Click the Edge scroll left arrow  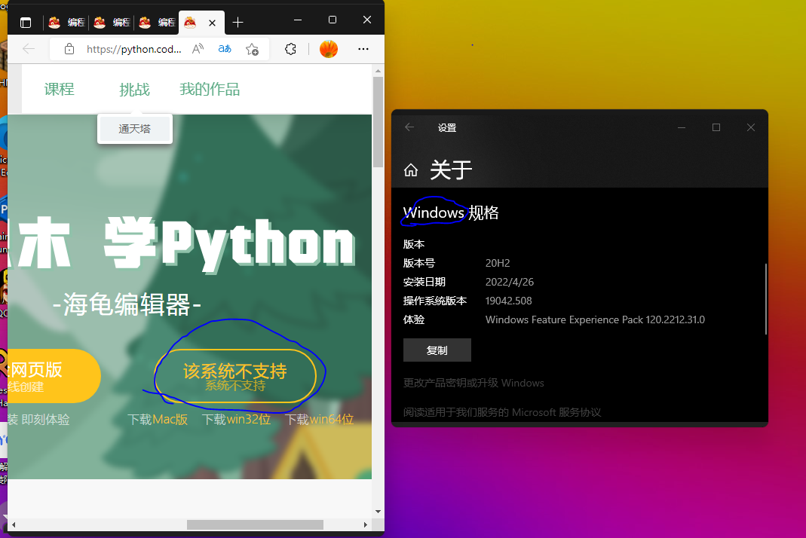pyautogui.click(x=14, y=524)
